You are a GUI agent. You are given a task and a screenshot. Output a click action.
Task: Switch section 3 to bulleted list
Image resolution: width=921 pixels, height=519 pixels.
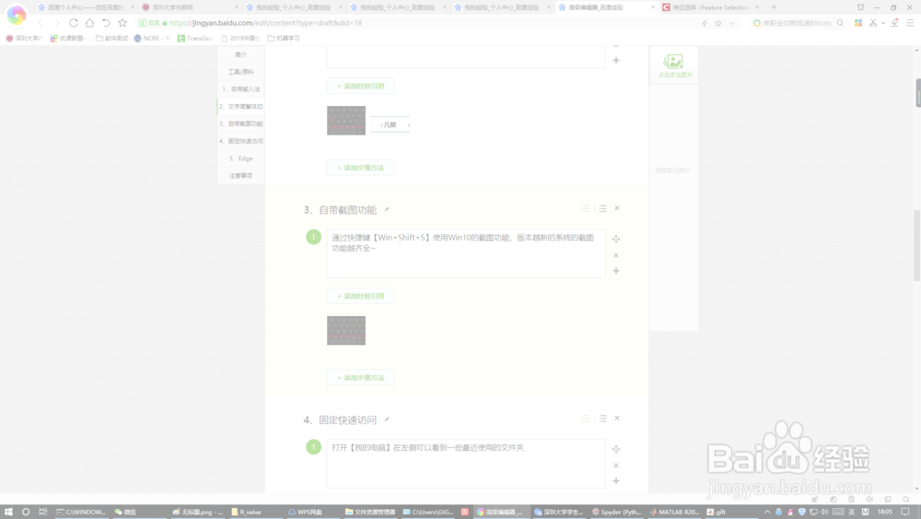[x=602, y=208]
